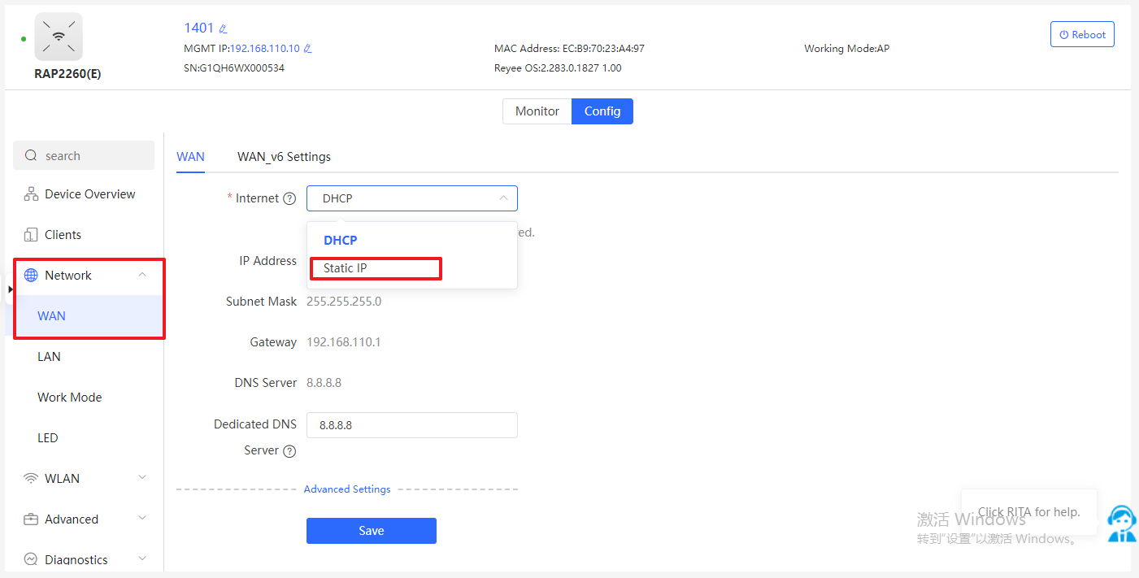Choose DHCP option in the dropdown list
Viewport: 1139px width, 578px height.
(x=341, y=241)
